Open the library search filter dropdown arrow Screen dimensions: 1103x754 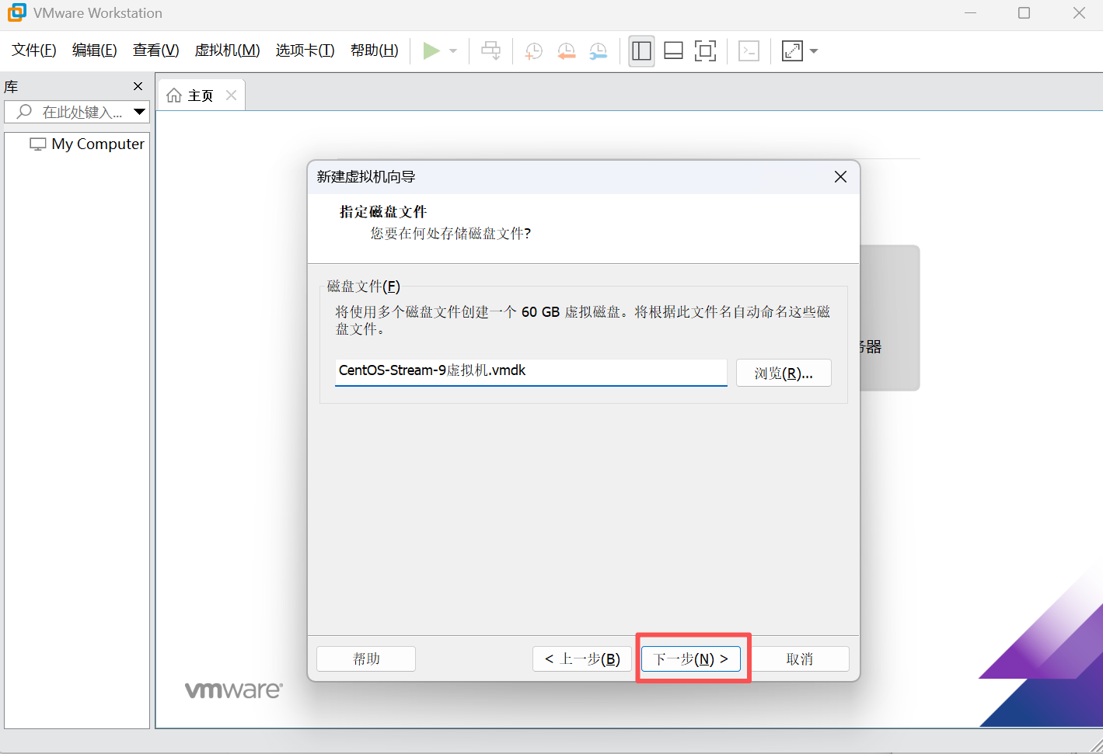pyautogui.click(x=139, y=112)
